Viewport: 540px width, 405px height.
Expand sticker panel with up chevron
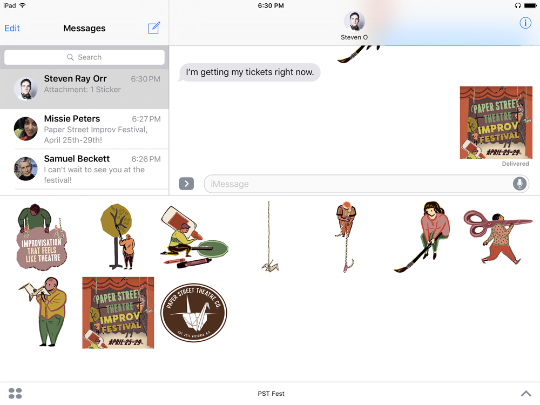(526, 393)
